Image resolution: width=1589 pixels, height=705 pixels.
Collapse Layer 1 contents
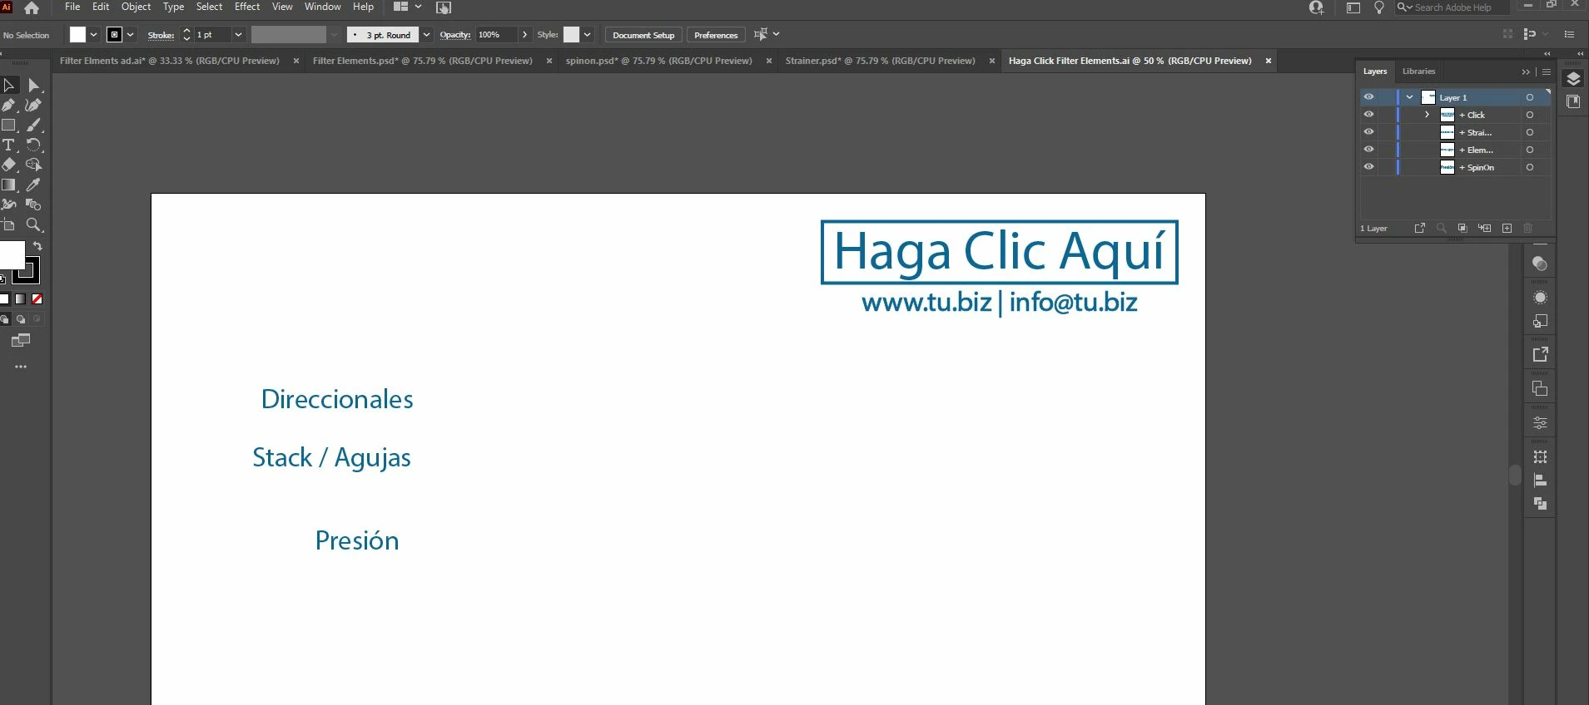pos(1409,97)
